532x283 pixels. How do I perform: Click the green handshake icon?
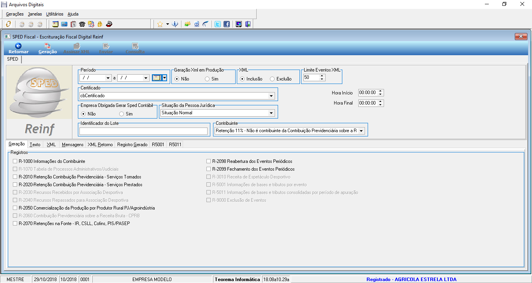(x=187, y=24)
